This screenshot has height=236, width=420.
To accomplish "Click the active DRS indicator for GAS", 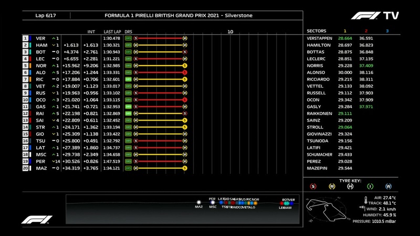I will (128, 106).
